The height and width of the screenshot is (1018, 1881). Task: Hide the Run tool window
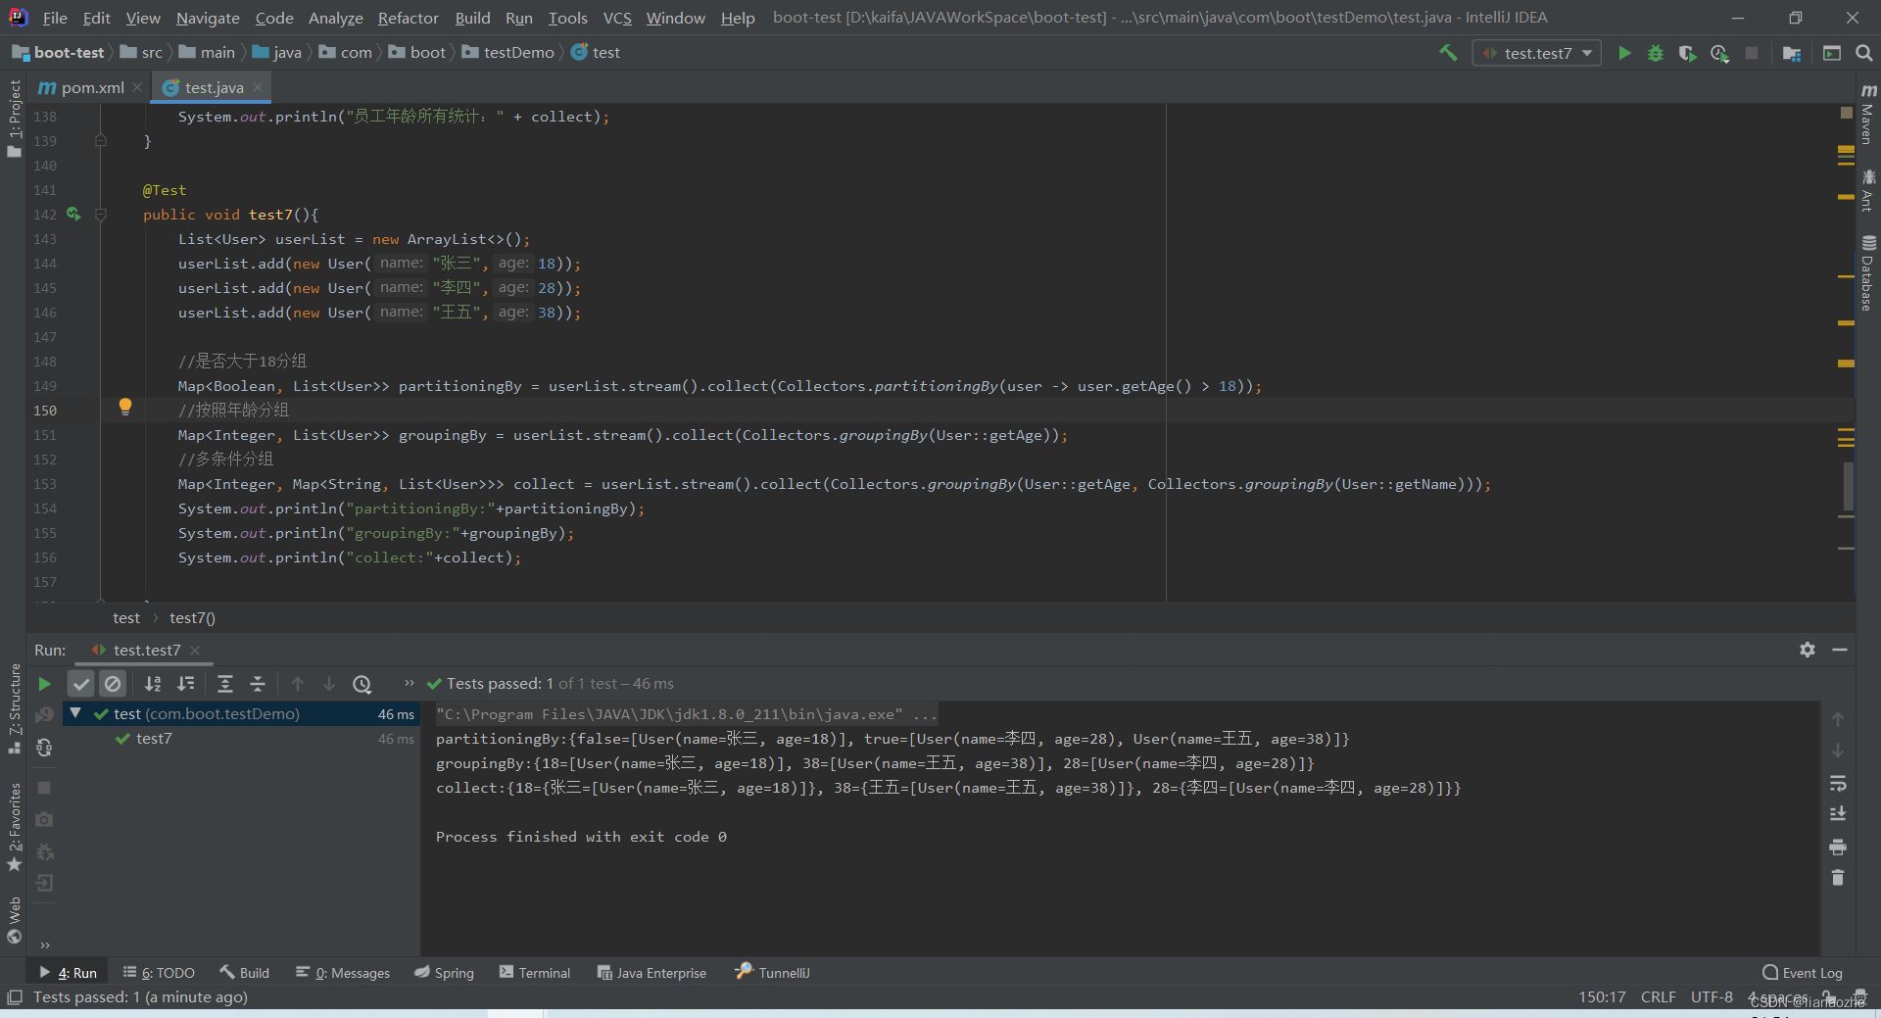point(1840,650)
